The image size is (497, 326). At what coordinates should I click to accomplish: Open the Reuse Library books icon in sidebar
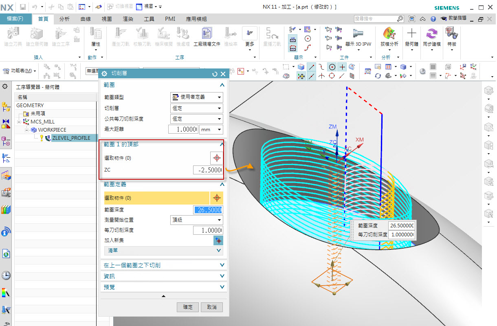(6, 210)
